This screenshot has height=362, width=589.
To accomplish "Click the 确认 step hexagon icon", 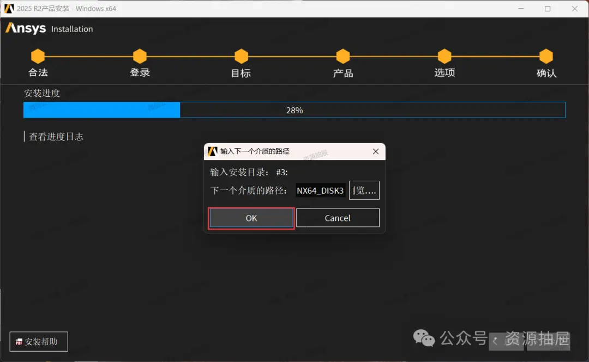I will click(x=546, y=56).
